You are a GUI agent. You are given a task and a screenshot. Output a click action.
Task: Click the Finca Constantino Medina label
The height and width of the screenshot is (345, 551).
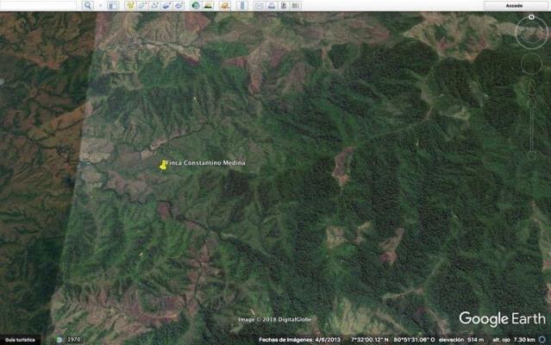pos(207,163)
